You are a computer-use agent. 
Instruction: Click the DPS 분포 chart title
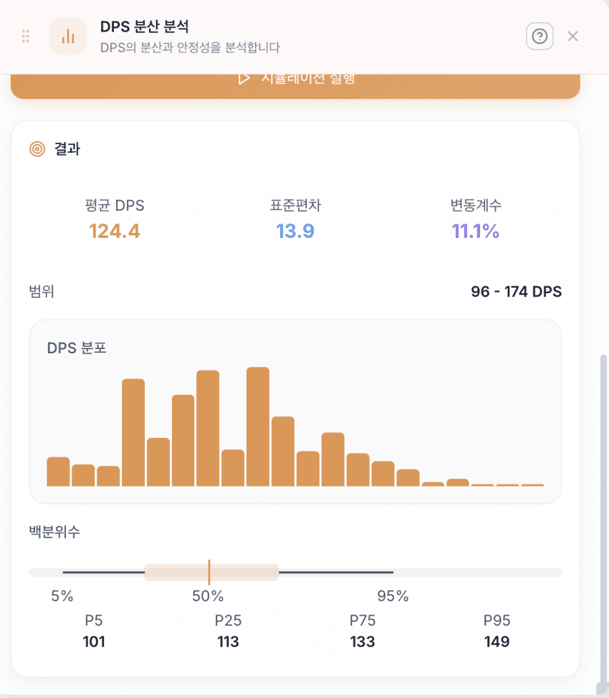[x=77, y=348]
